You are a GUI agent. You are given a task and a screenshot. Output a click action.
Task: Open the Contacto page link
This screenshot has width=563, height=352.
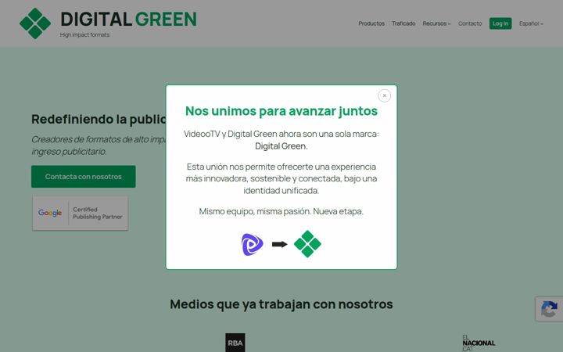click(x=470, y=23)
